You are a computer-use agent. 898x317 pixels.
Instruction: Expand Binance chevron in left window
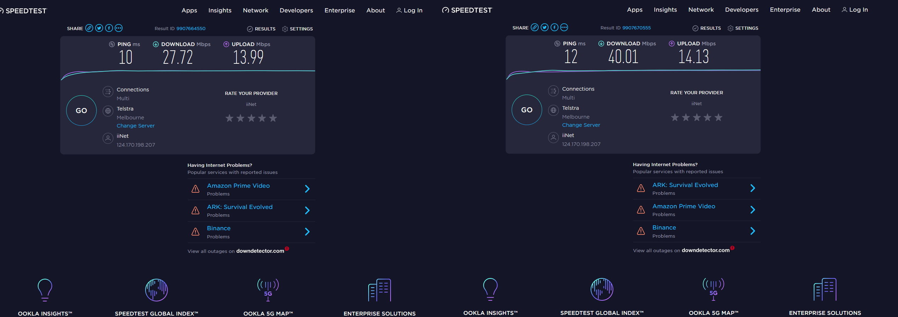tap(307, 232)
